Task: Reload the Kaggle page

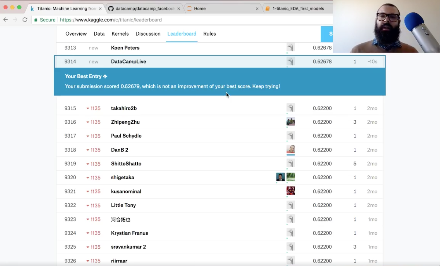Action: tap(25, 20)
